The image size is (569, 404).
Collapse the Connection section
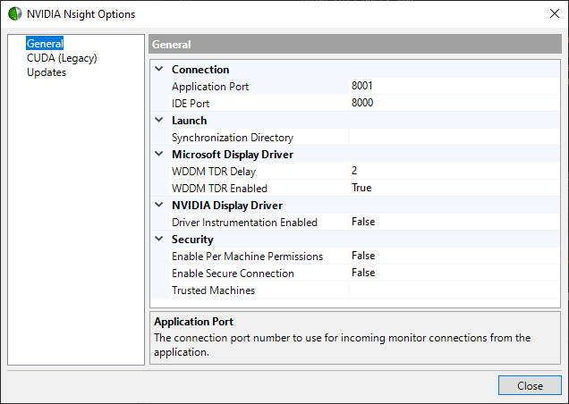(x=159, y=69)
